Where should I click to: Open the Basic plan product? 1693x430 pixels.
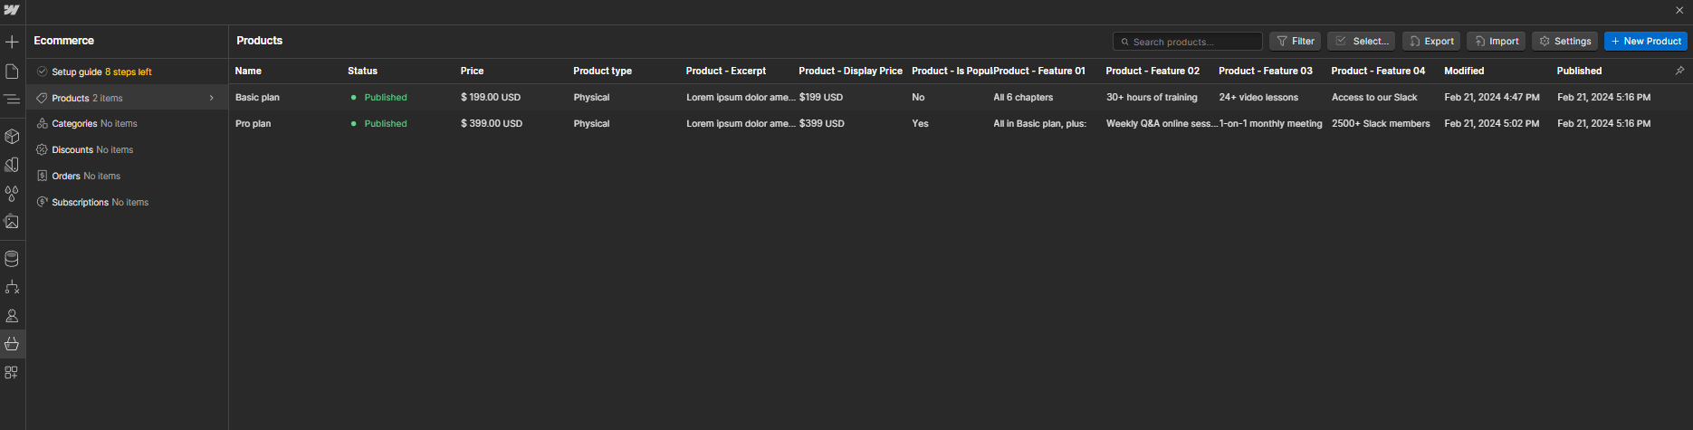[257, 97]
